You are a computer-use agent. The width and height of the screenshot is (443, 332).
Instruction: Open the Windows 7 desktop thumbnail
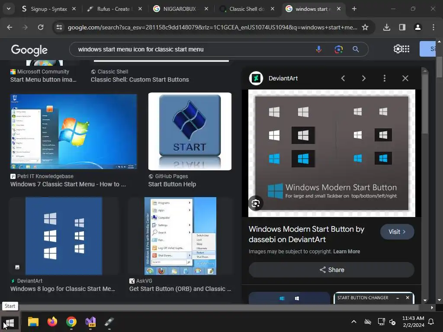point(74,131)
